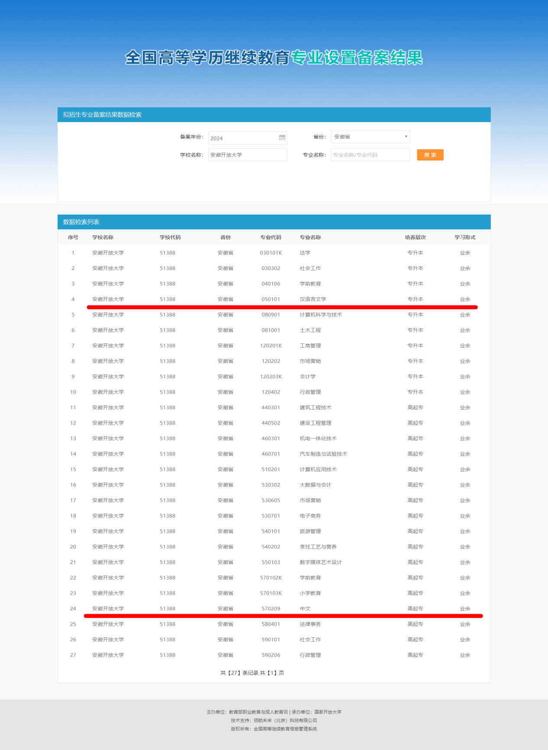Click the 拟招生专业备案结果数据检索 panel title
548x750 pixels.
[102, 114]
